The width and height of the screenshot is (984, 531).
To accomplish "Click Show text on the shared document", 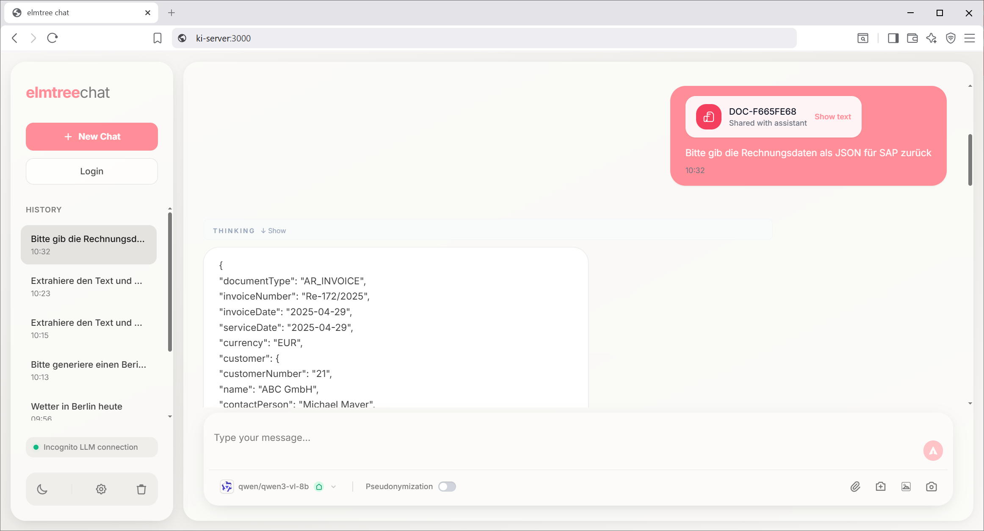I will tap(832, 116).
